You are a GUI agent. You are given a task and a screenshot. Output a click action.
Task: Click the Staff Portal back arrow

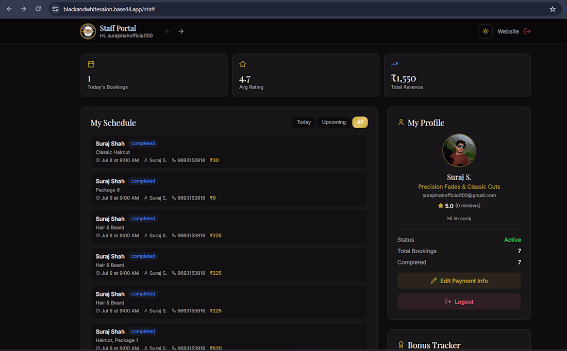pyautogui.click(x=168, y=31)
